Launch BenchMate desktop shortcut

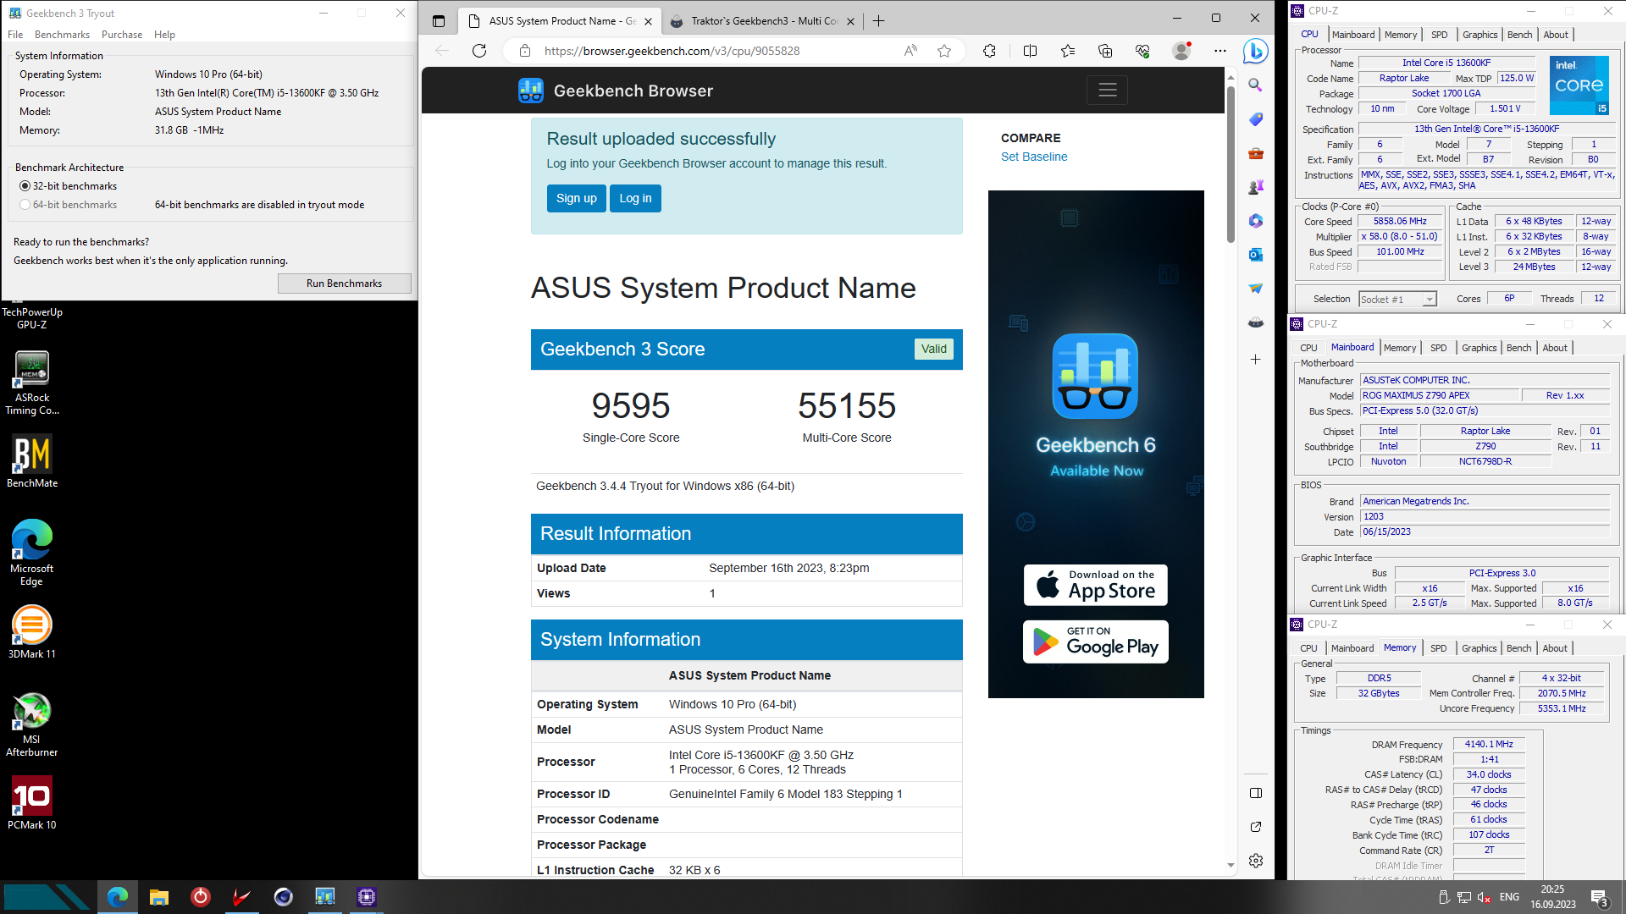coord(32,461)
